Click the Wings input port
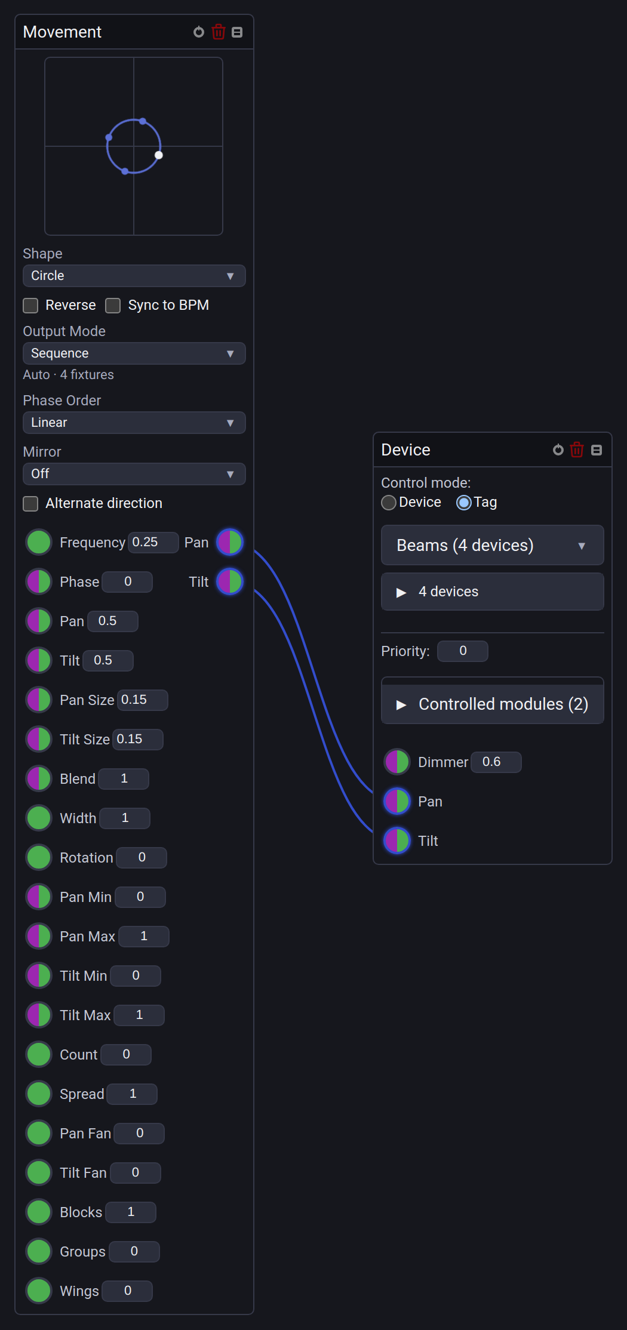Viewport: 627px width, 1330px height. pyautogui.click(x=39, y=1291)
